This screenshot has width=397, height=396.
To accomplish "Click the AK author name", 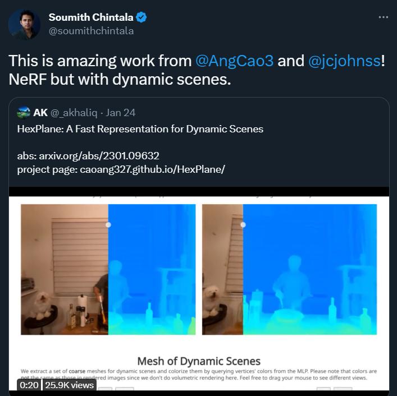I will (40, 112).
